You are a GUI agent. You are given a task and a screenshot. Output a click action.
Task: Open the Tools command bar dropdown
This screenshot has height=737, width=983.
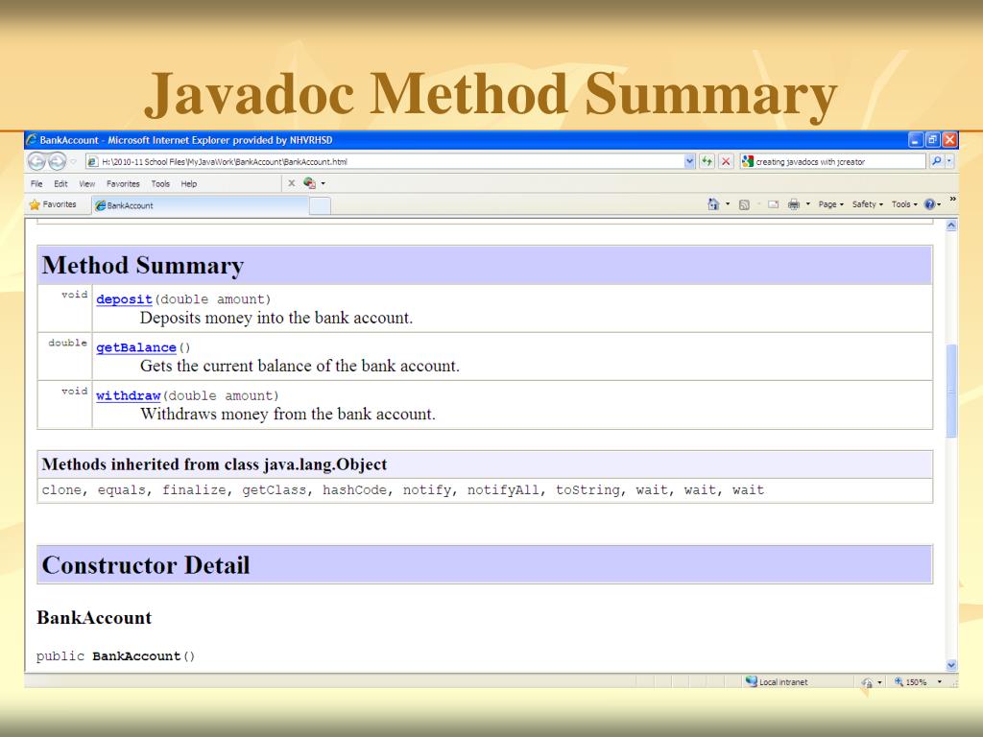(x=904, y=204)
